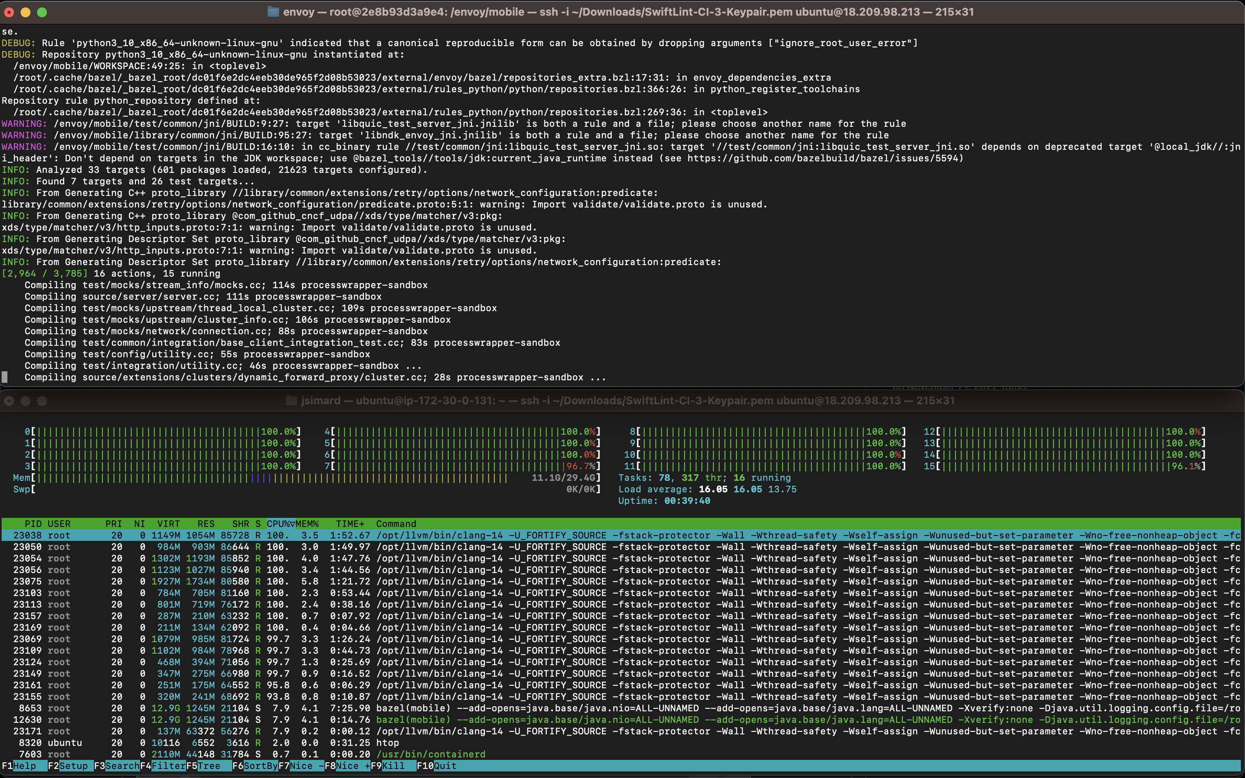
Task: Click the green zoom button of envoy window
Action: coord(42,12)
